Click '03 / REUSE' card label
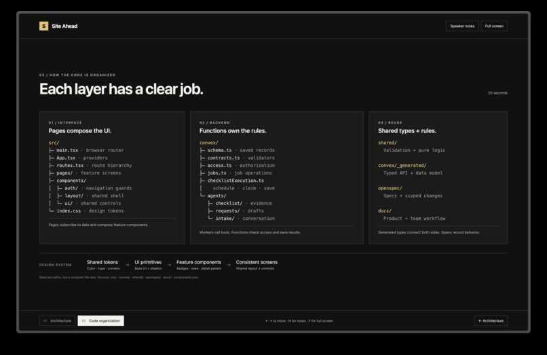The height and width of the screenshot is (355, 547). pyautogui.click(x=390, y=123)
